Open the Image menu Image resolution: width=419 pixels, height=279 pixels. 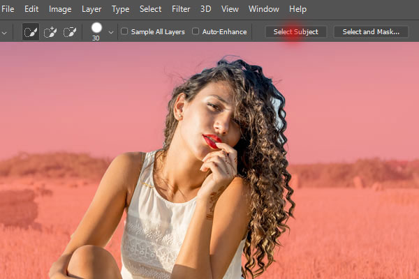click(60, 9)
